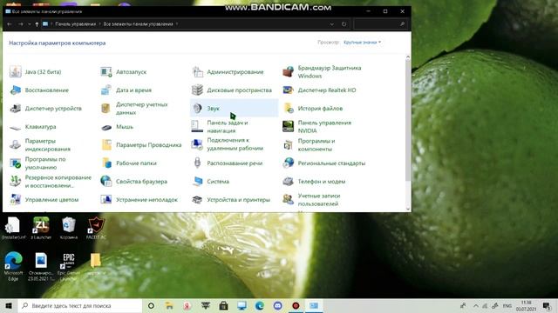Open the Windows Start menu
The height and width of the screenshot is (313, 558).
coord(9,305)
